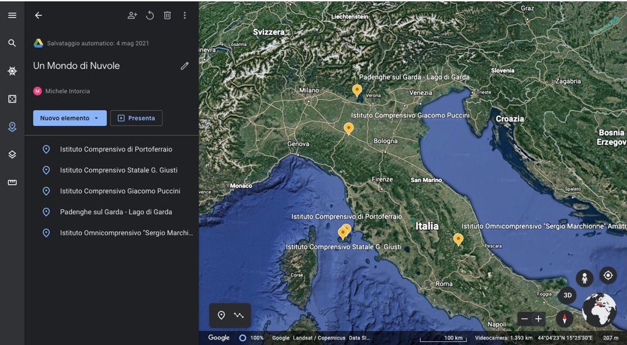Click the 100 km scale bar

[x=443, y=338]
